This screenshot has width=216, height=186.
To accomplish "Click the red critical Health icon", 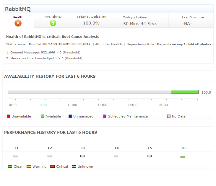I will click(x=18, y=23).
